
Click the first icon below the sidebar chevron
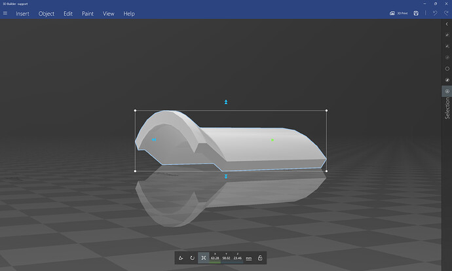pyautogui.click(x=447, y=35)
